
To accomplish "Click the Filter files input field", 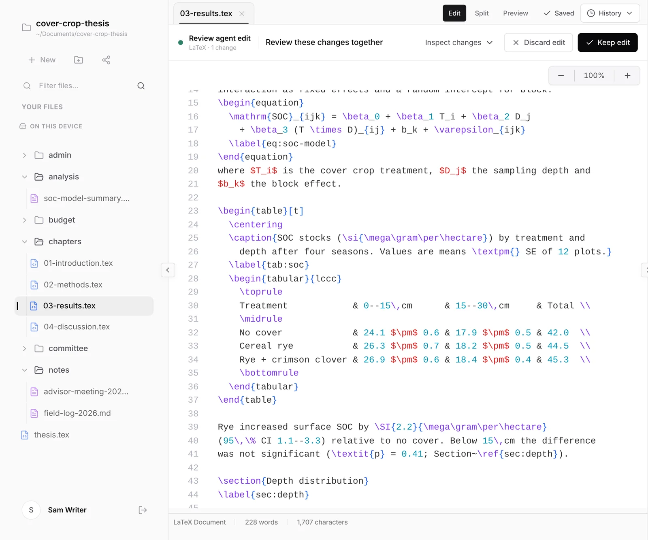I will [84, 86].
